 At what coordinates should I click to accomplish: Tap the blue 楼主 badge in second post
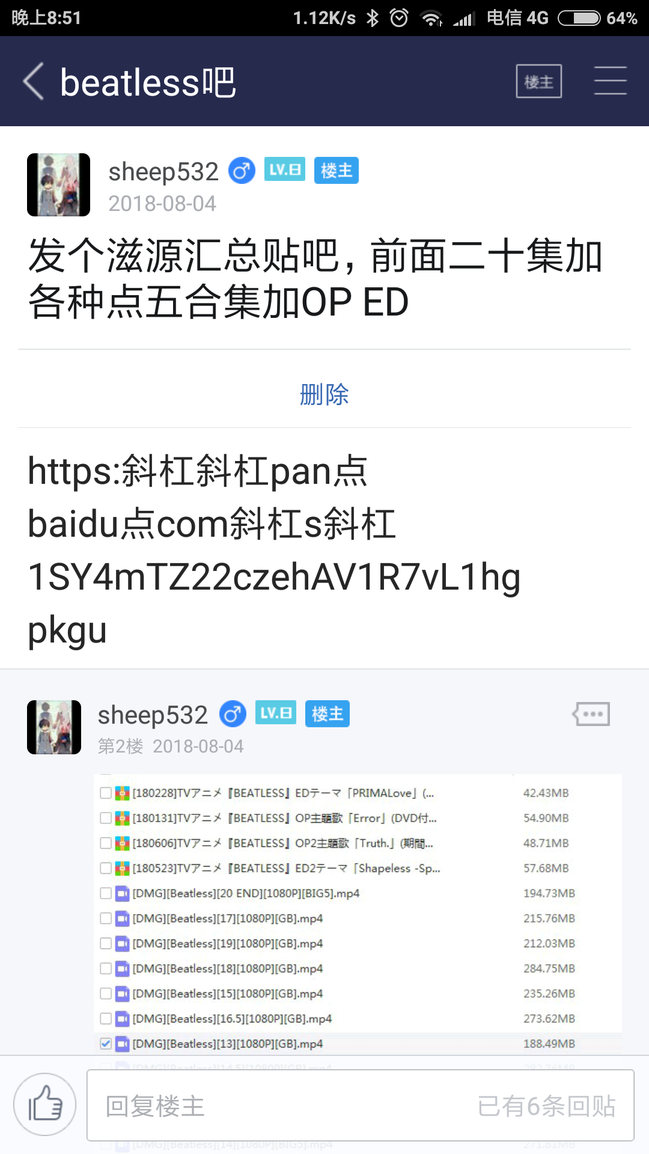pos(328,713)
